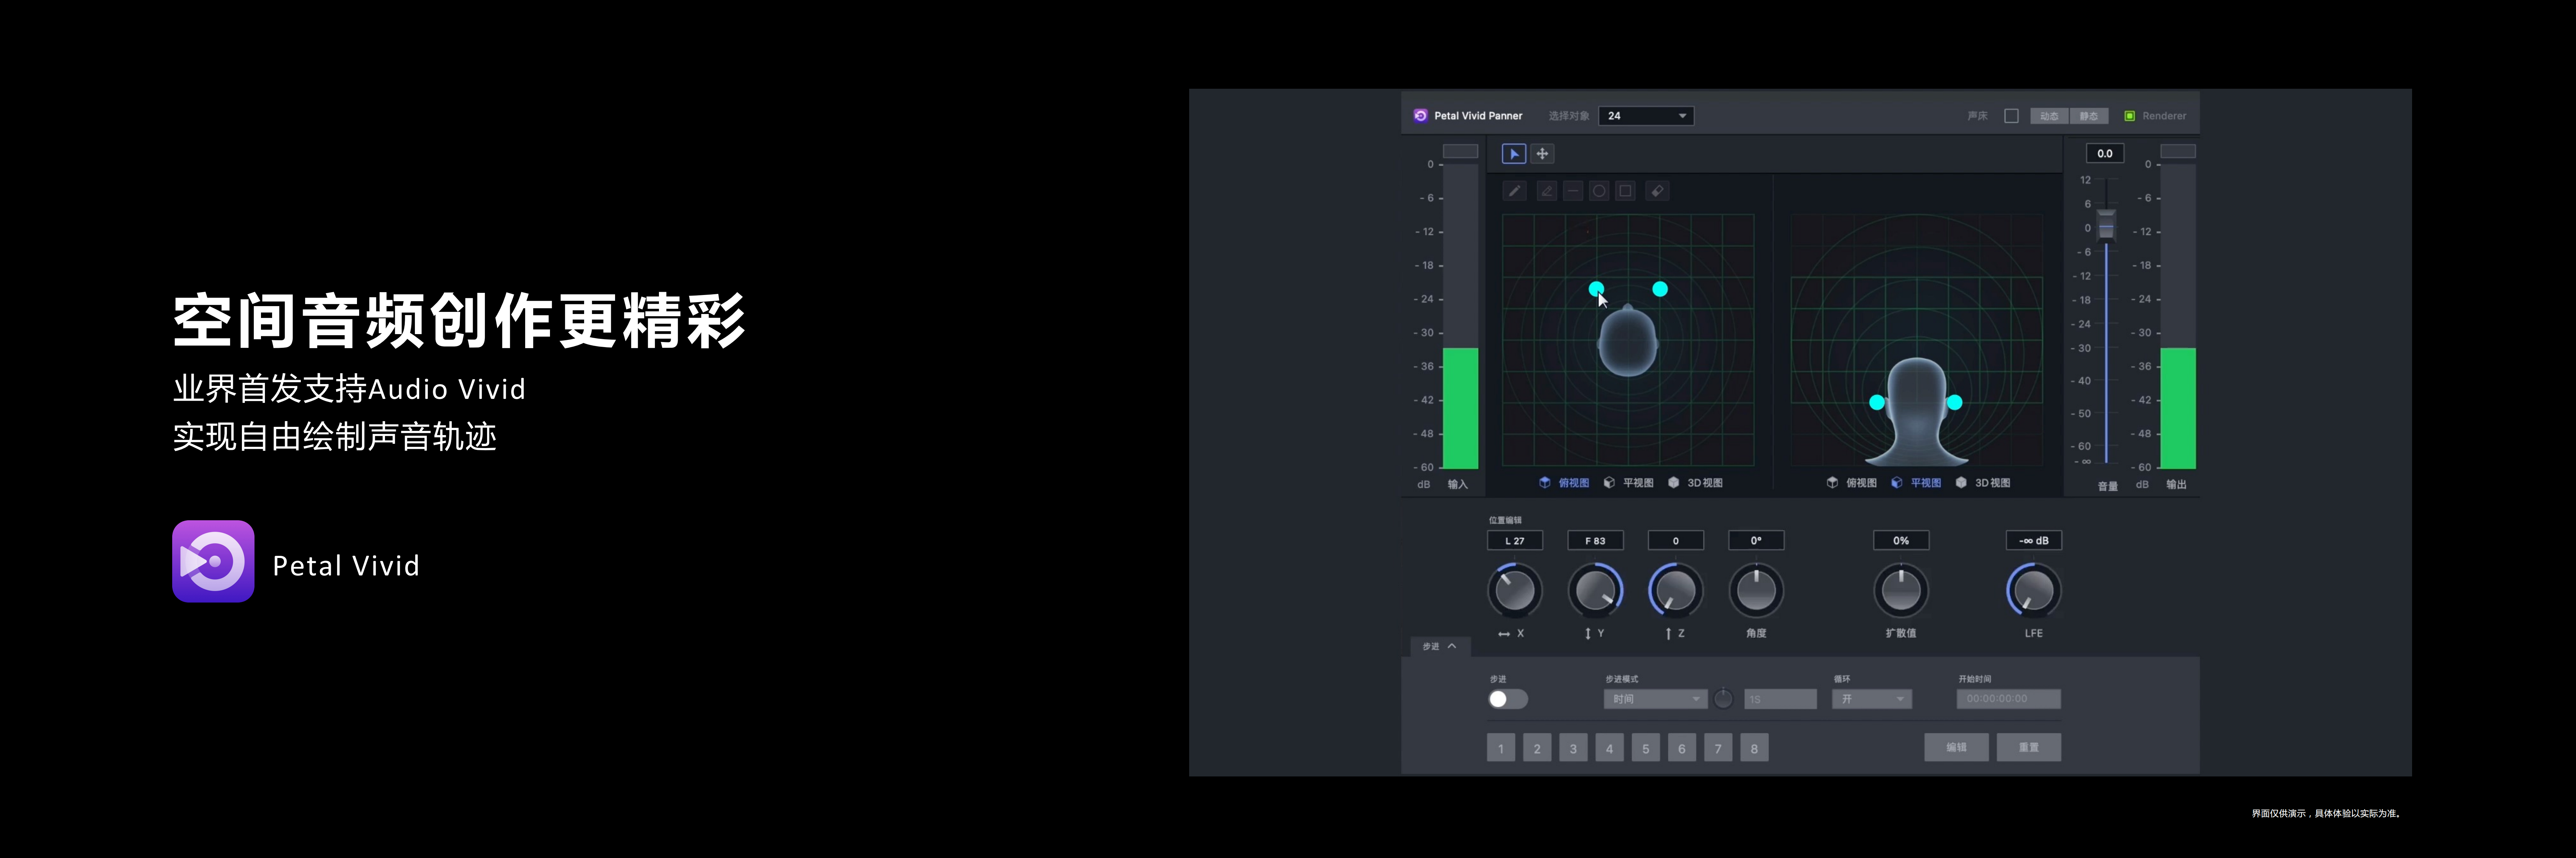
Task: Open the 步进模式 dropdown set to 时间
Action: (x=1655, y=699)
